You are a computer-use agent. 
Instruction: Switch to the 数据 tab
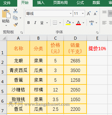tap(96, 3)
